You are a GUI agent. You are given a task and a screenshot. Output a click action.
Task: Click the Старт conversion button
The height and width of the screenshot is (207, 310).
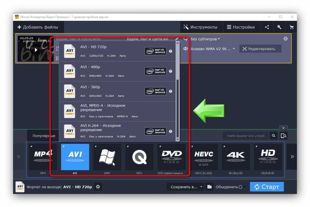tap(267, 187)
